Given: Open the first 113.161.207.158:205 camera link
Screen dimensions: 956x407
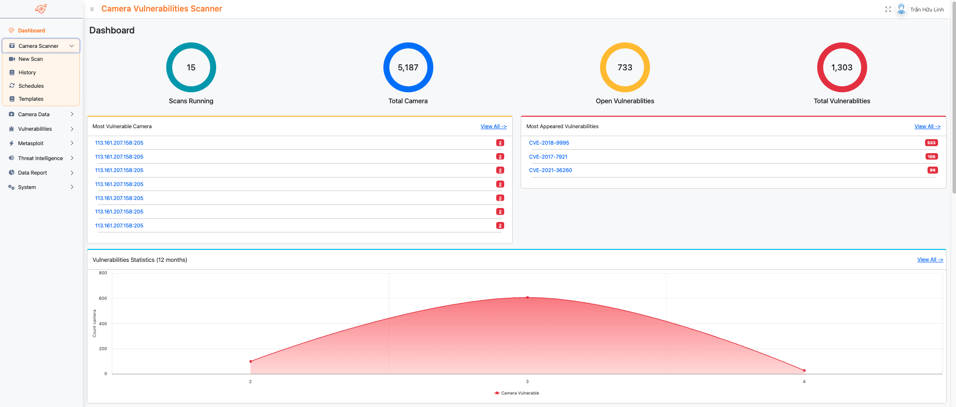Looking at the screenshot, I should [x=119, y=143].
